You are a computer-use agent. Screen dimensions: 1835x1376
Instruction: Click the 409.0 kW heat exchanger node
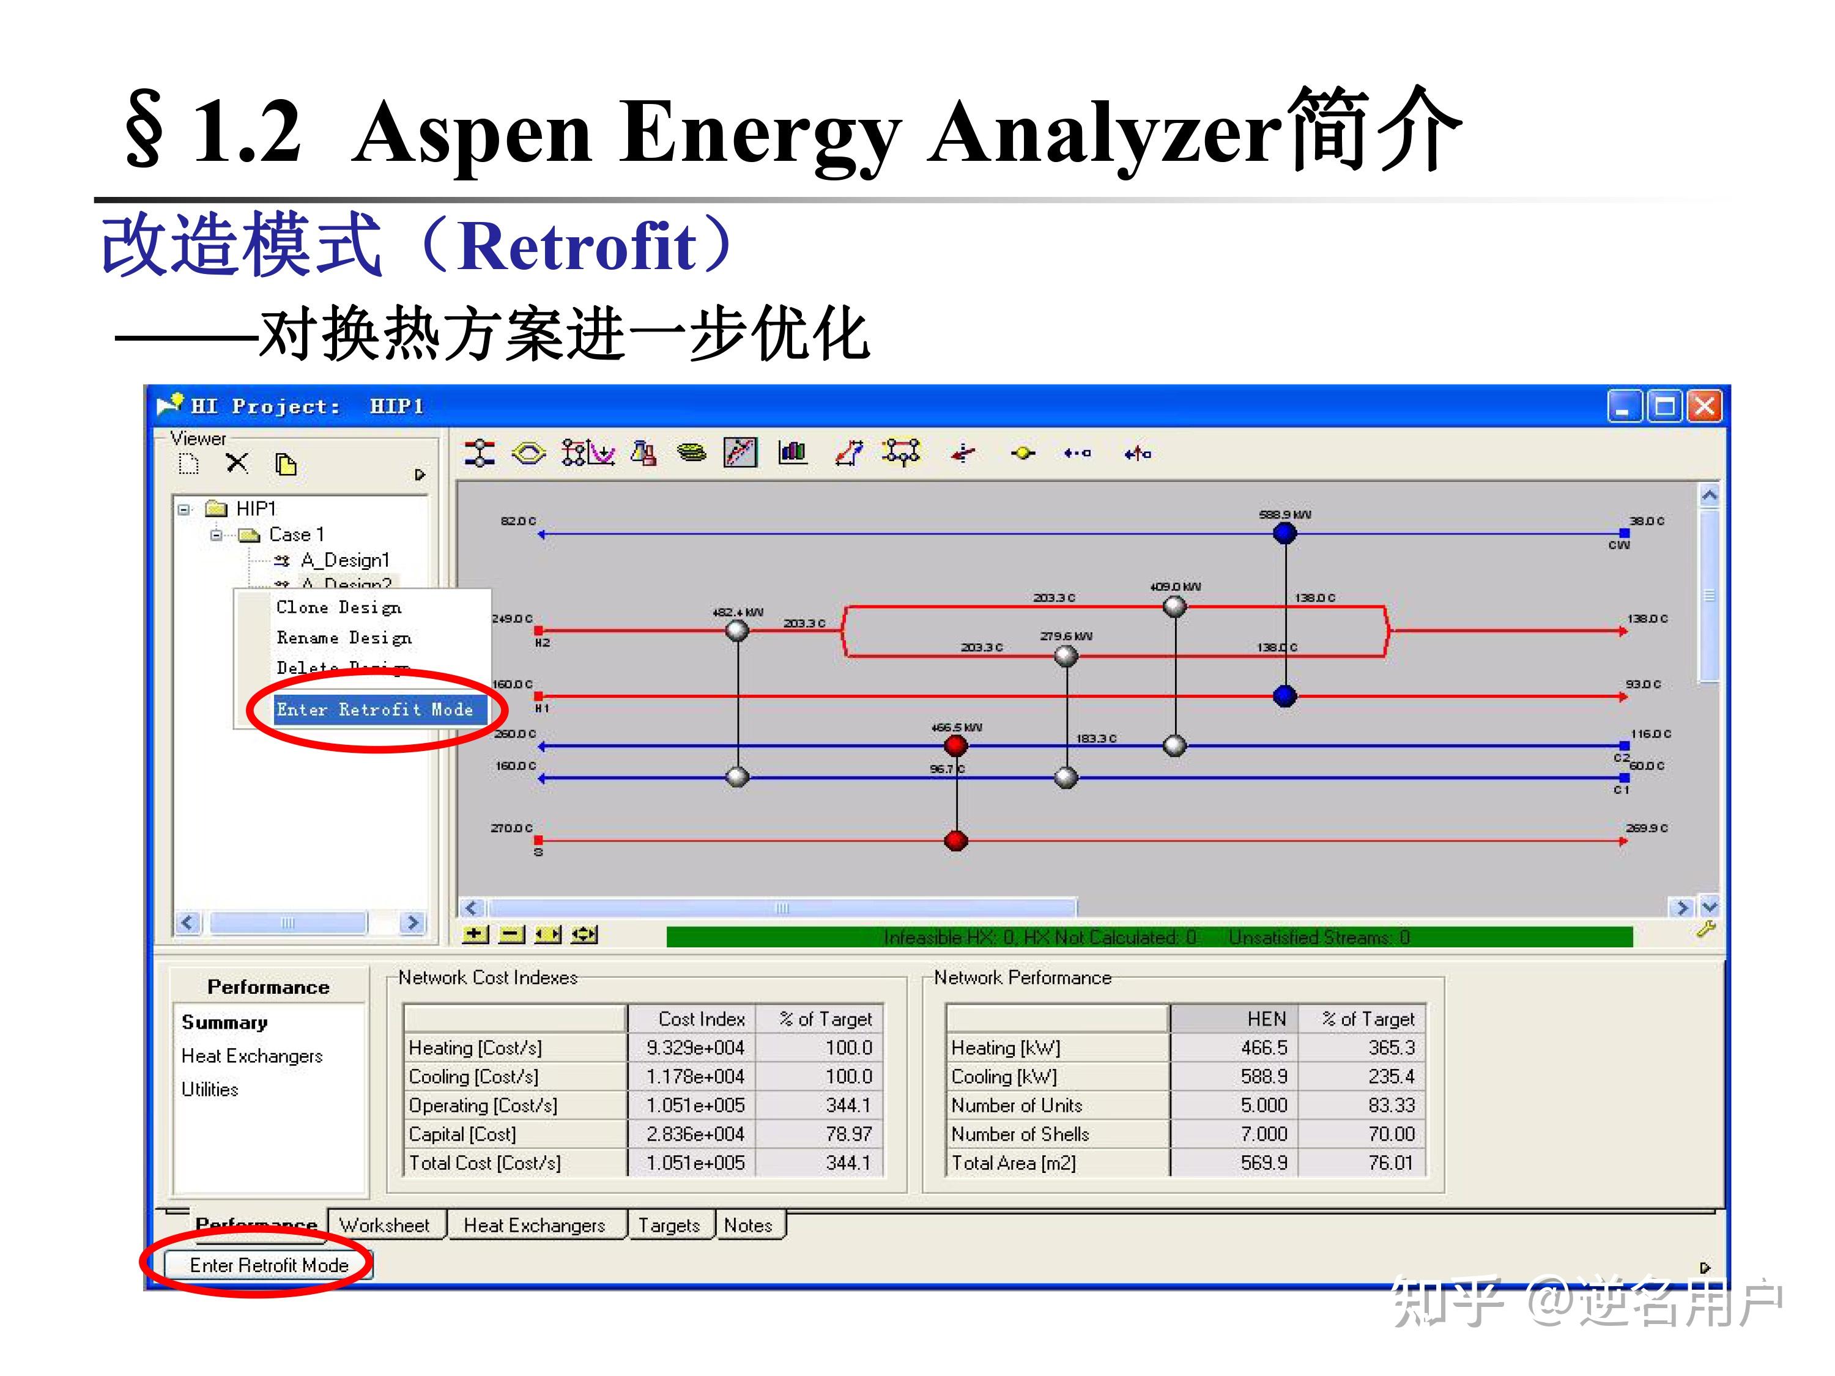point(1174,606)
